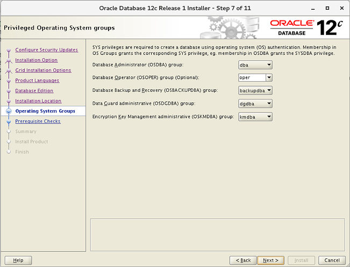
Task: Click the oper text field of OSOPER group
Action: point(252,77)
